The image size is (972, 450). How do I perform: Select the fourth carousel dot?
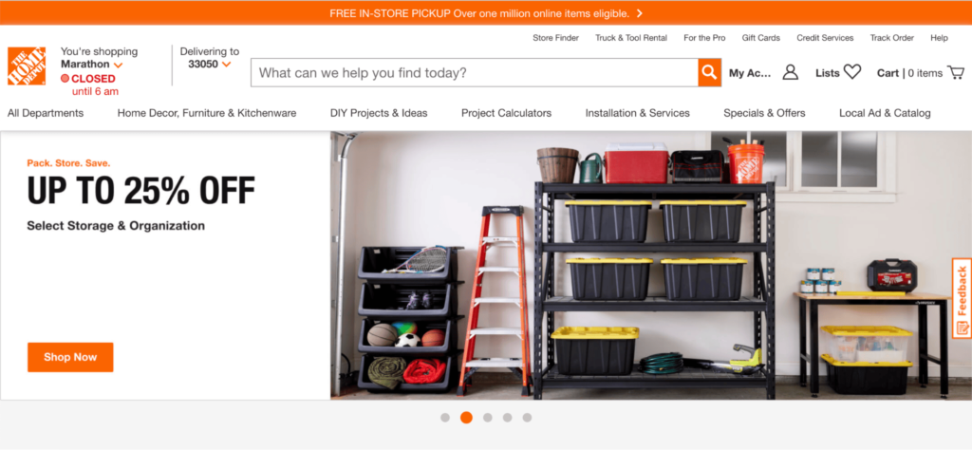click(508, 418)
